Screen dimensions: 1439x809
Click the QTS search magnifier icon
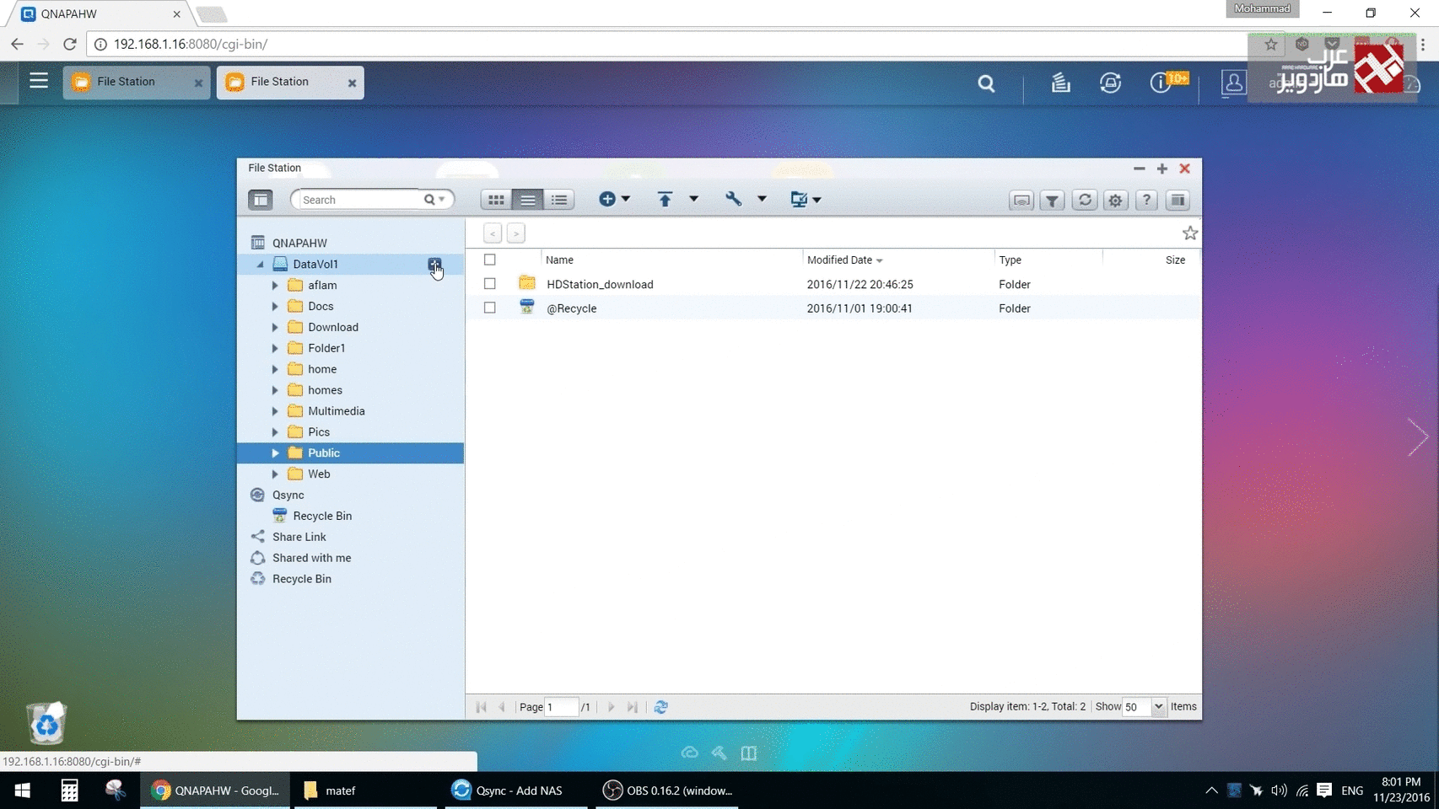point(986,83)
